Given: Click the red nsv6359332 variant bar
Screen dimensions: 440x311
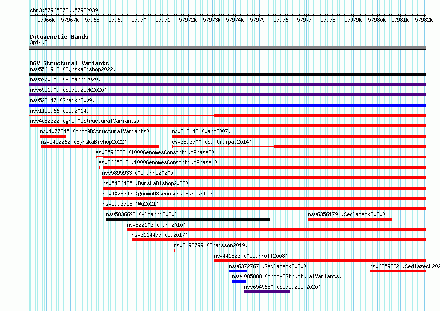Looking at the screenshot, I should pos(398,271).
